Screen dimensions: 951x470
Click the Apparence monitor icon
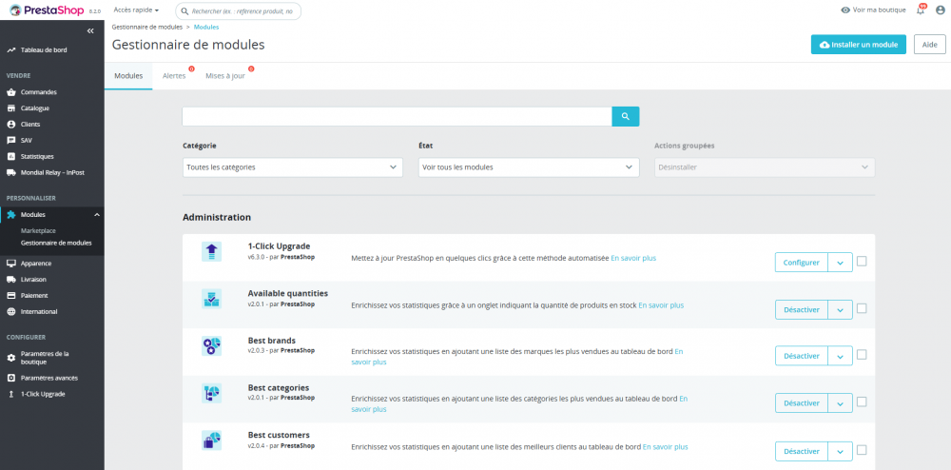pos(10,264)
